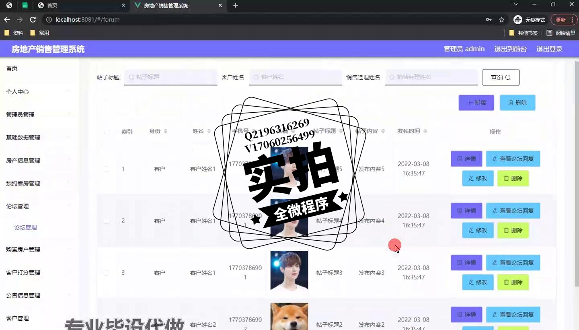Open 详情 for row 3 (帖子标题3)

[466, 262]
